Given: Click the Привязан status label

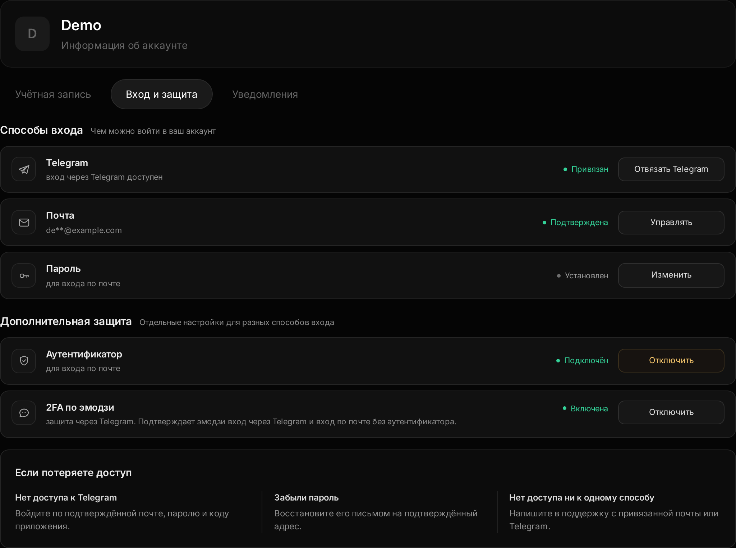Looking at the screenshot, I should [586, 169].
